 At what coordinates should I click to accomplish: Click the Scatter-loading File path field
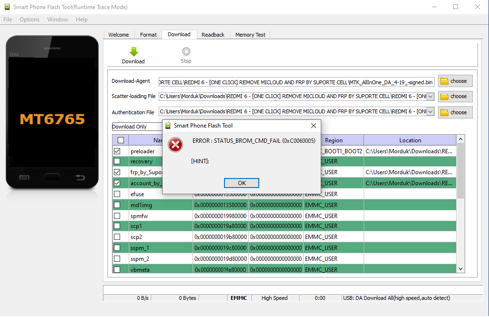coord(293,97)
